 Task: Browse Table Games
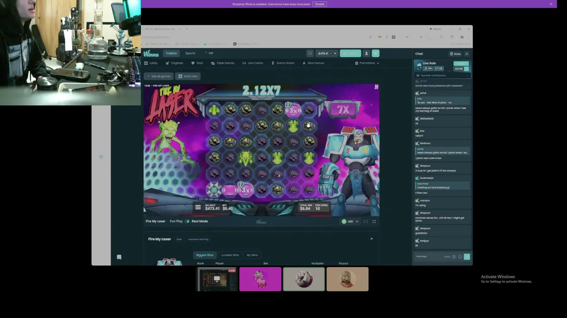click(223, 63)
